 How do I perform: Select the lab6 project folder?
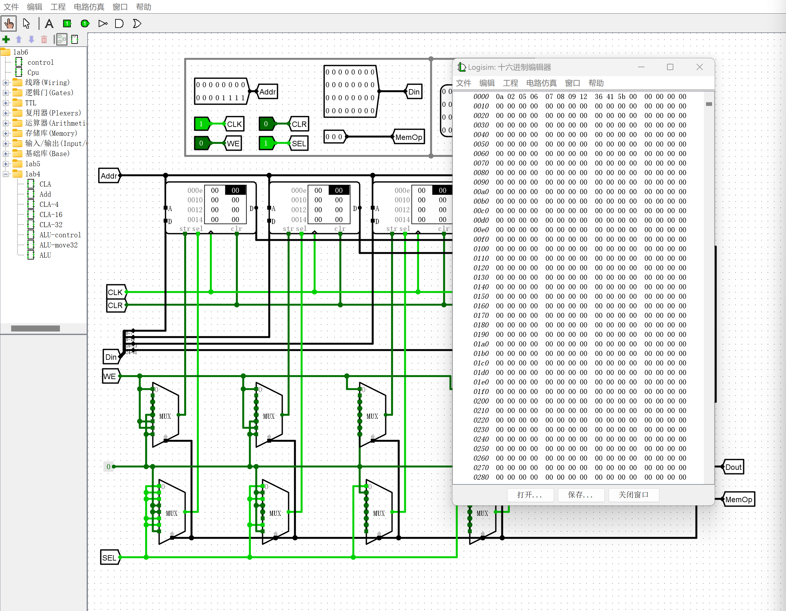[x=21, y=52]
